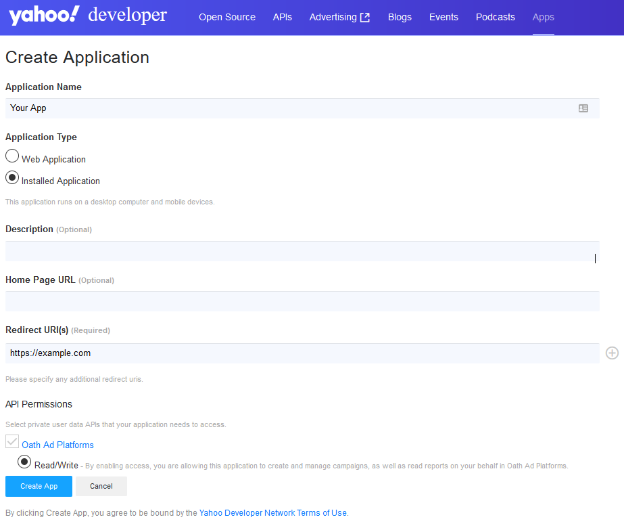The image size is (624, 532).
Task: Select the Read/Write permission radio button
Action: pyautogui.click(x=24, y=462)
